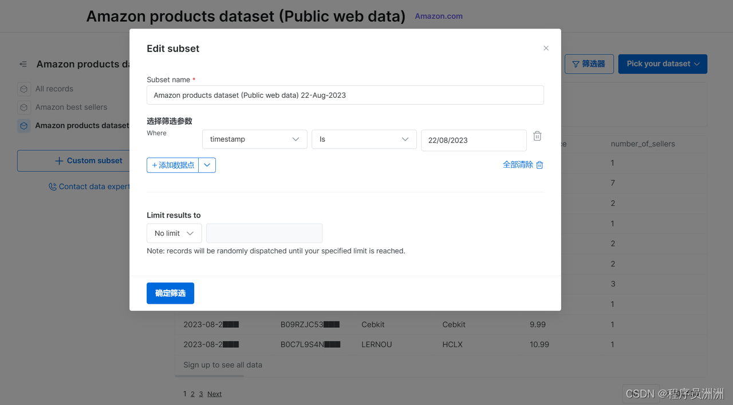Collapse the sidebar menu icon
Viewport: 733px width, 405px height.
click(23, 64)
